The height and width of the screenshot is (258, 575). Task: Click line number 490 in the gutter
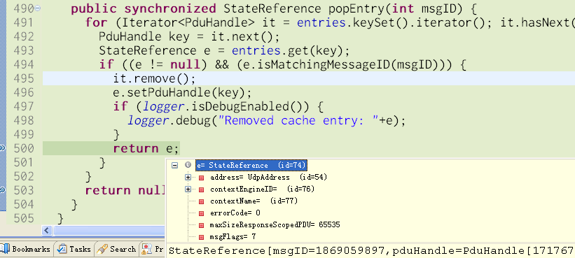tap(23, 8)
